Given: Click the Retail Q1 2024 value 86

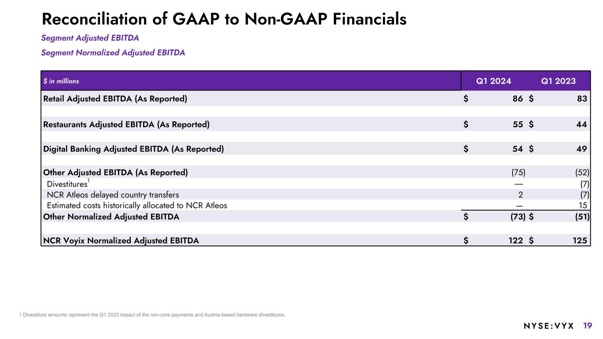Looking at the screenshot, I should [516, 99].
